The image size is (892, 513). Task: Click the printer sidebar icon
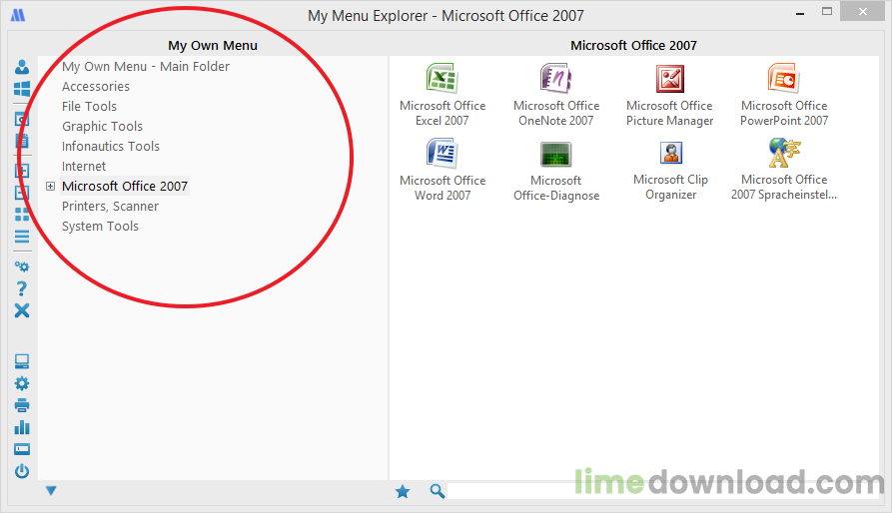[x=22, y=405]
